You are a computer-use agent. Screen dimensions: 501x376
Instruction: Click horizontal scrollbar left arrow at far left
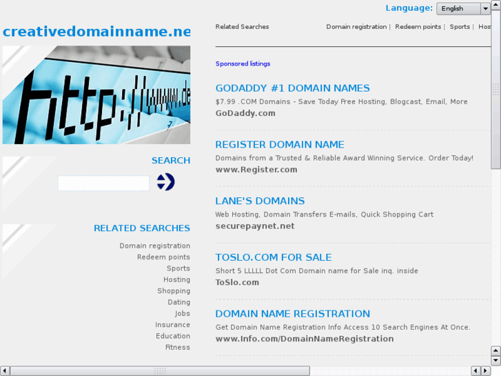pos(5,371)
